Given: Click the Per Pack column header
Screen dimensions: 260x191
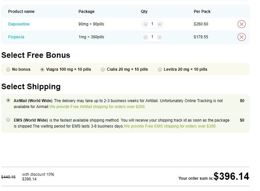Looking at the screenshot, I should [x=202, y=12].
